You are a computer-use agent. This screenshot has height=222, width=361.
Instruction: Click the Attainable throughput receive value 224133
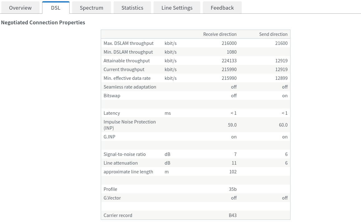pos(229,61)
